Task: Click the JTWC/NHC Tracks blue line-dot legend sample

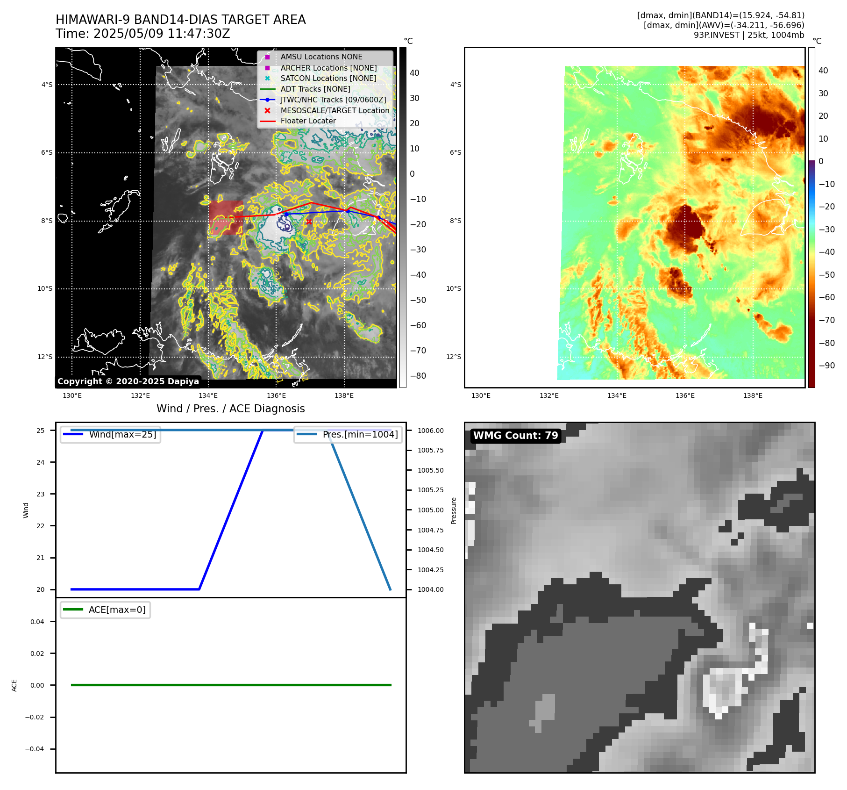Action: pos(268,100)
